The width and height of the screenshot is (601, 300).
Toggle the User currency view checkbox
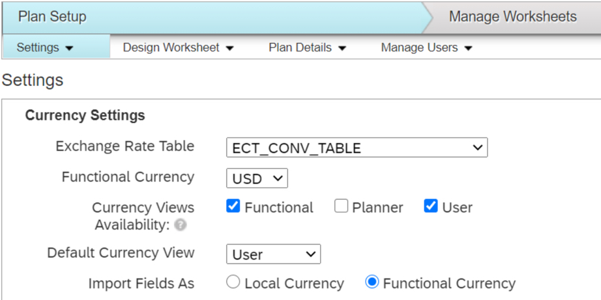[x=430, y=206]
